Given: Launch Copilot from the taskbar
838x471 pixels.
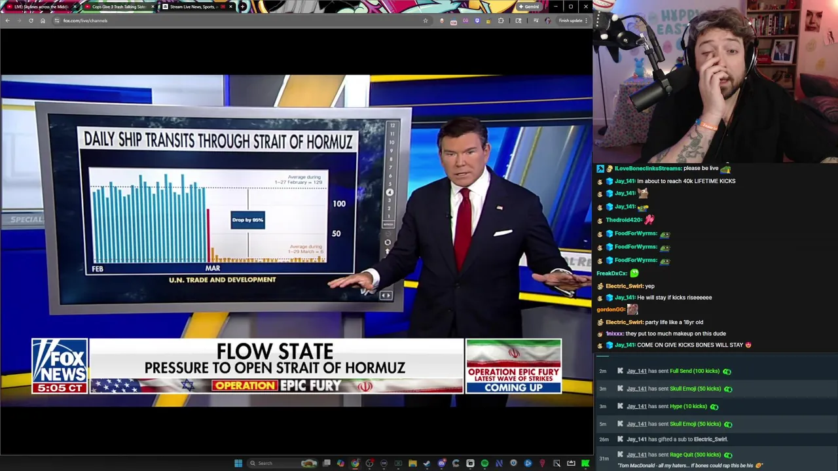Looking at the screenshot, I should pyautogui.click(x=340, y=463).
